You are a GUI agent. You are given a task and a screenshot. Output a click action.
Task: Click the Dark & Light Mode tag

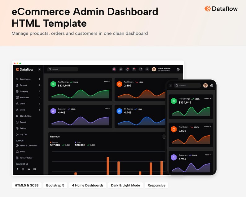coord(125,186)
